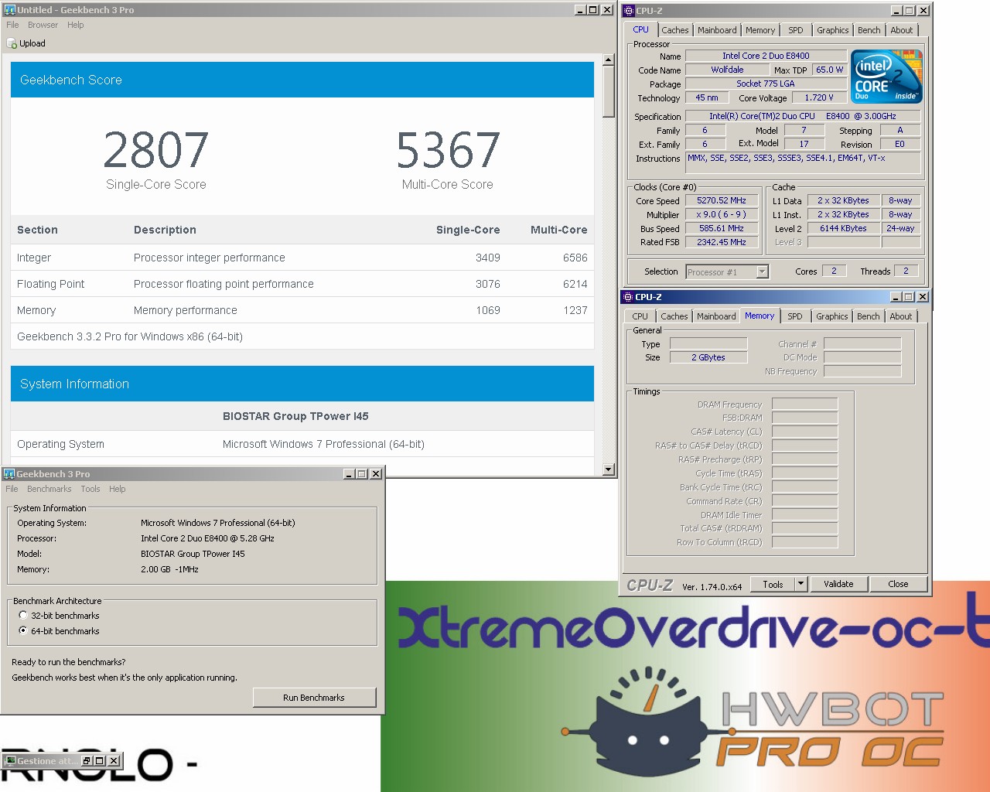990x792 pixels.
Task: Switch to About tab in upper CPU-Z
Action: click(901, 30)
